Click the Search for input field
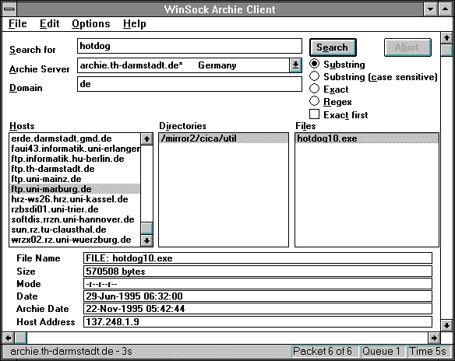The image size is (455, 361). pos(189,46)
